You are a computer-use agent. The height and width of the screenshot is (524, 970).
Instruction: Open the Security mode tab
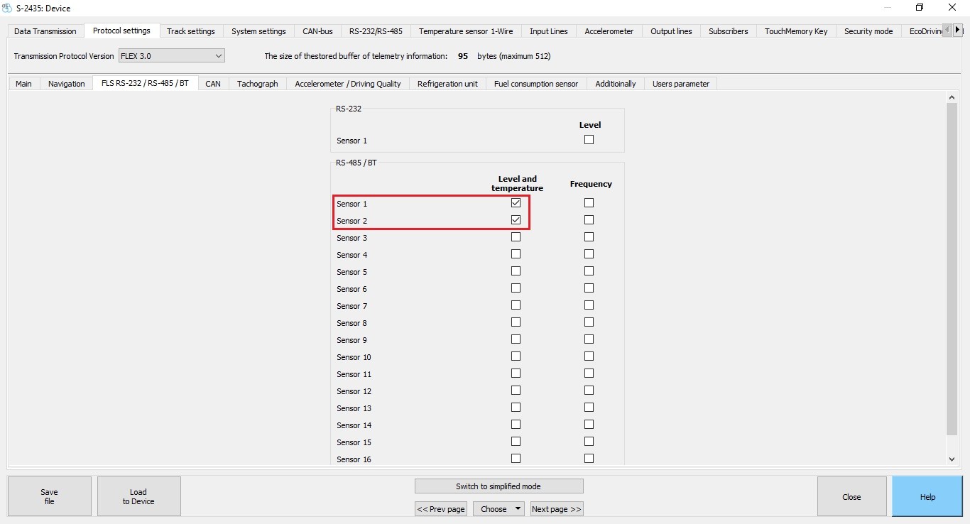tap(868, 31)
